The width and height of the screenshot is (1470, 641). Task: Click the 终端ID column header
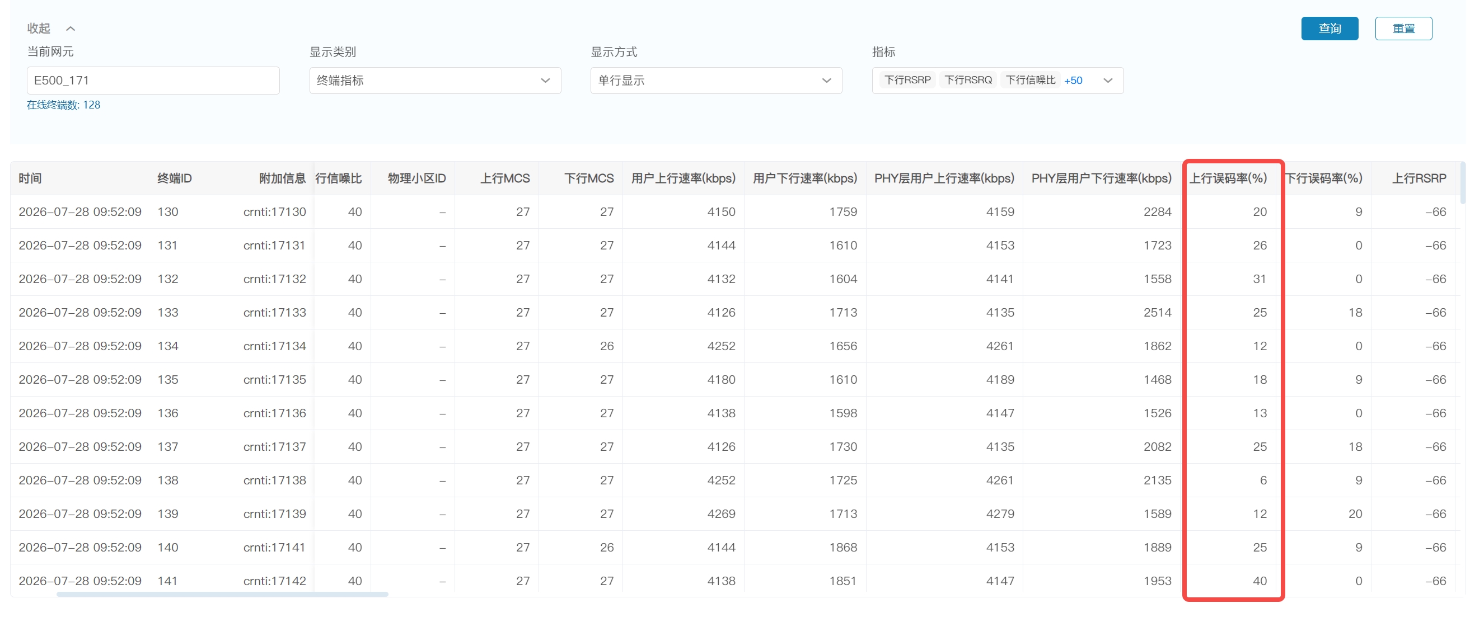(x=175, y=178)
